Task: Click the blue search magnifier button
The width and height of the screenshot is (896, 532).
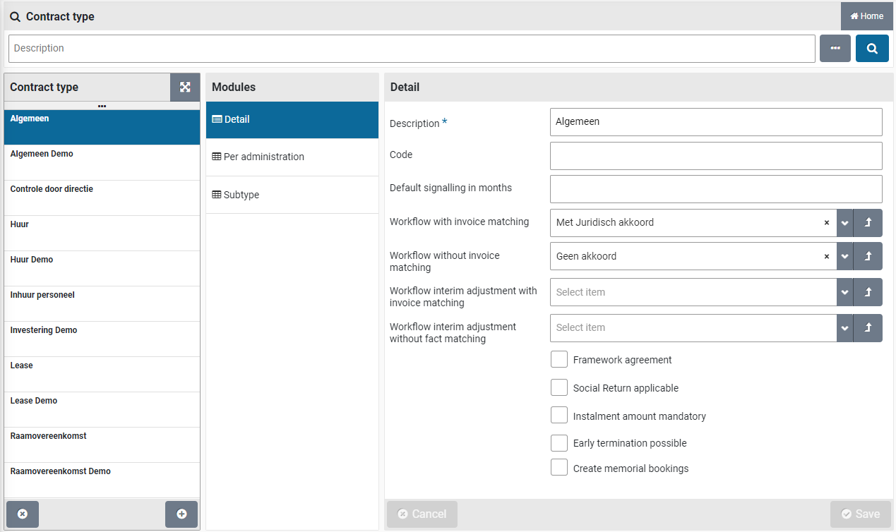Action: pyautogui.click(x=872, y=49)
